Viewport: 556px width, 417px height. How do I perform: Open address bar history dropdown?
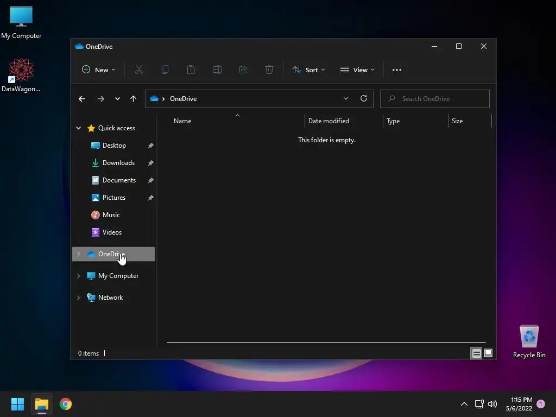346,99
